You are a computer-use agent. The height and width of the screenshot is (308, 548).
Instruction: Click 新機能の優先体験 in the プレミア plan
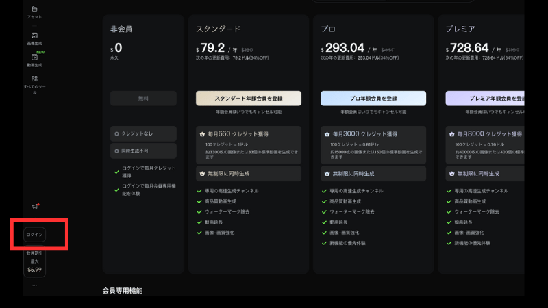[472, 243]
